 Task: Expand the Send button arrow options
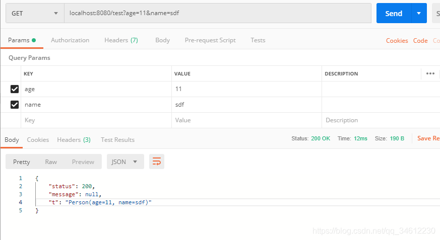tap(419, 13)
